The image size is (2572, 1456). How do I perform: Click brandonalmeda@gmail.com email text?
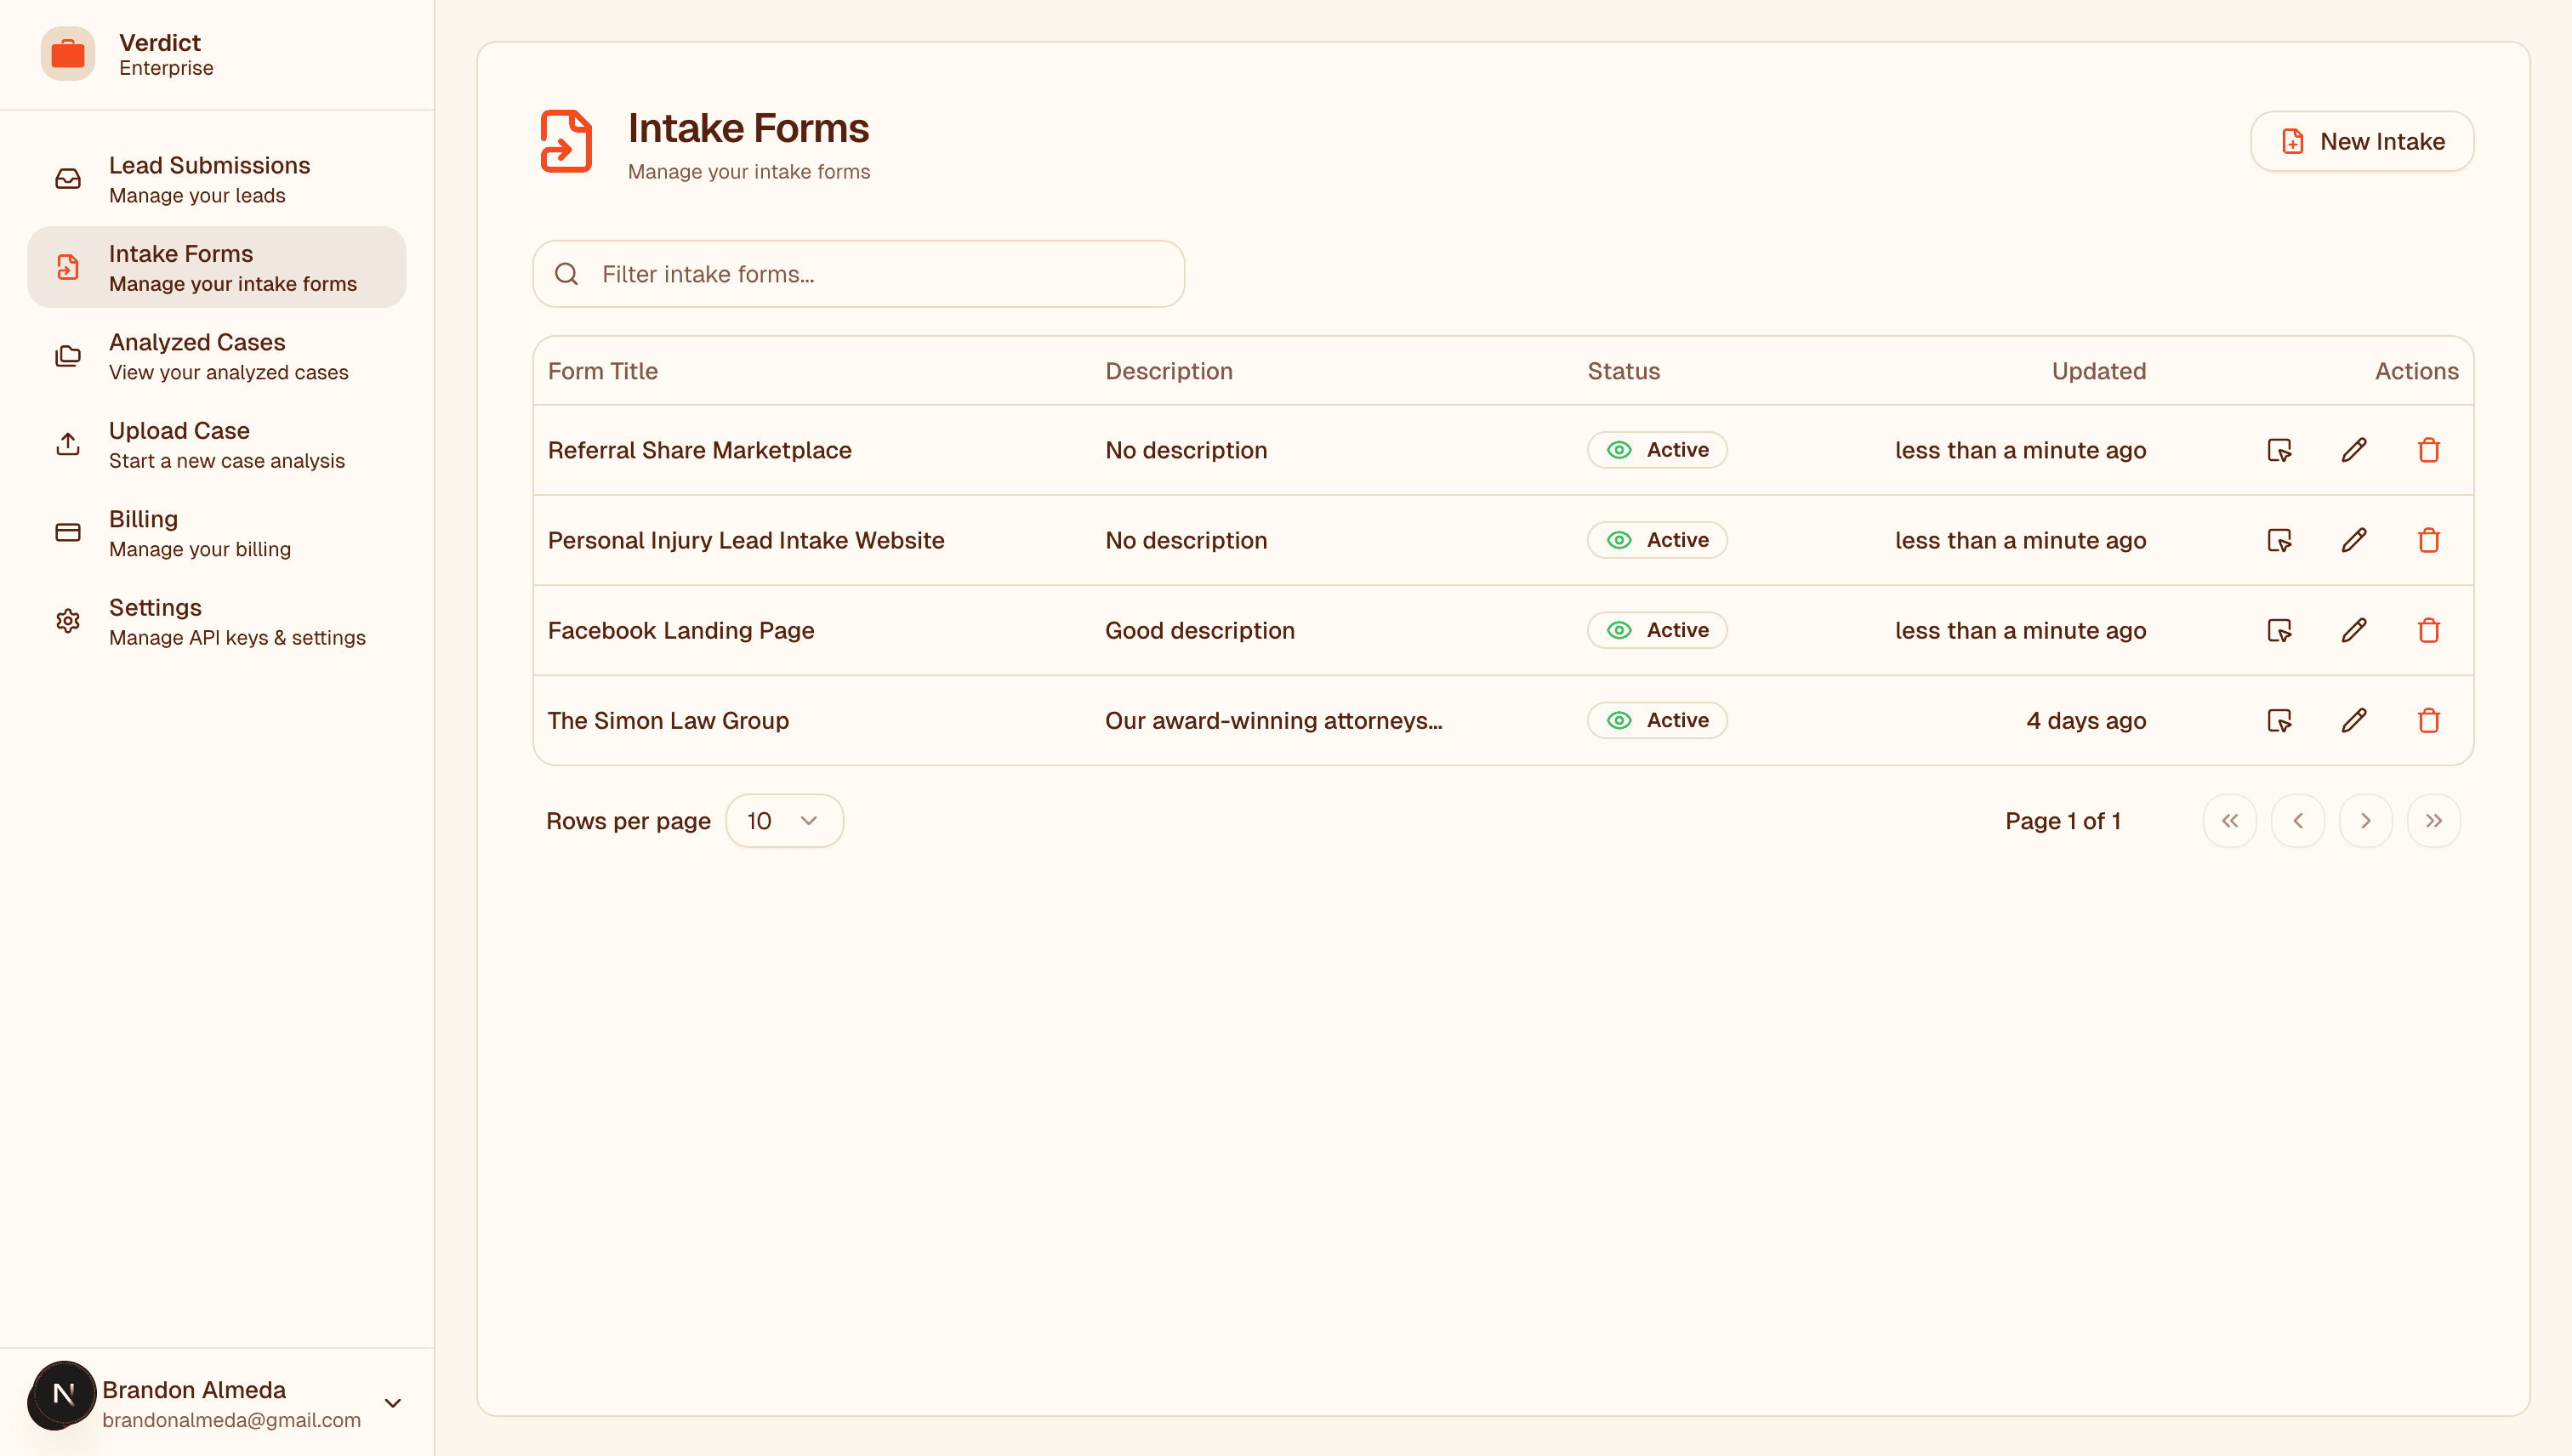pyautogui.click(x=231, y=1420)
